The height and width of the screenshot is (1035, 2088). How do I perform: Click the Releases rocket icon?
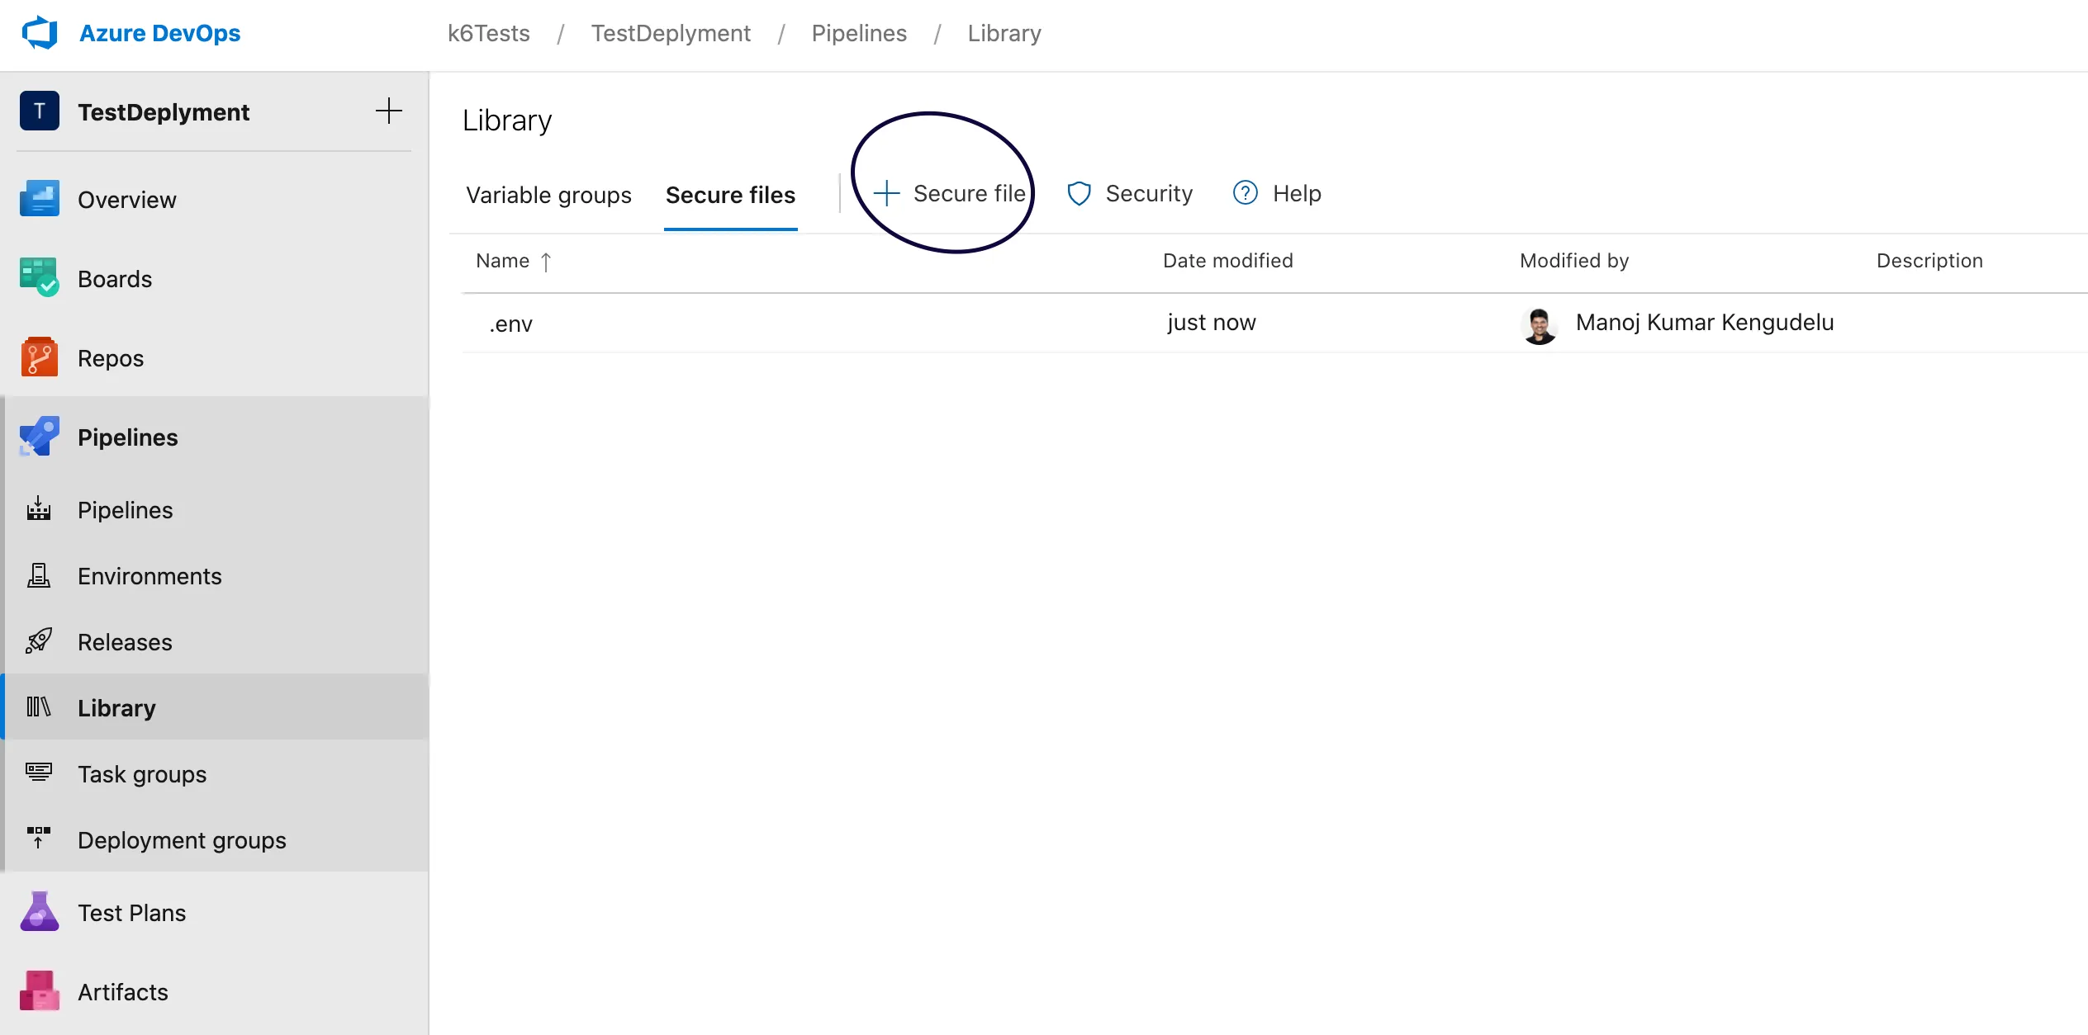click(x=39, y=641)
